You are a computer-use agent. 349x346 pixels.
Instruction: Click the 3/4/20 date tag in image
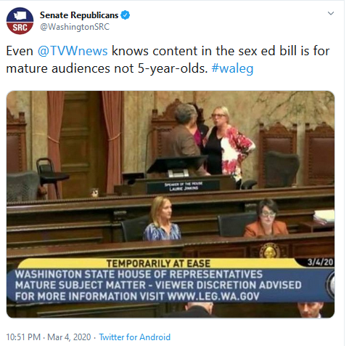[320, 262]
